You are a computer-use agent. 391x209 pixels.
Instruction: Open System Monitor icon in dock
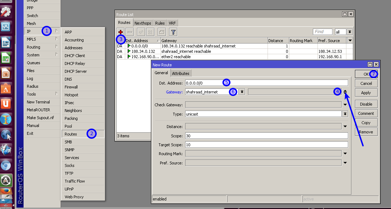6,27
